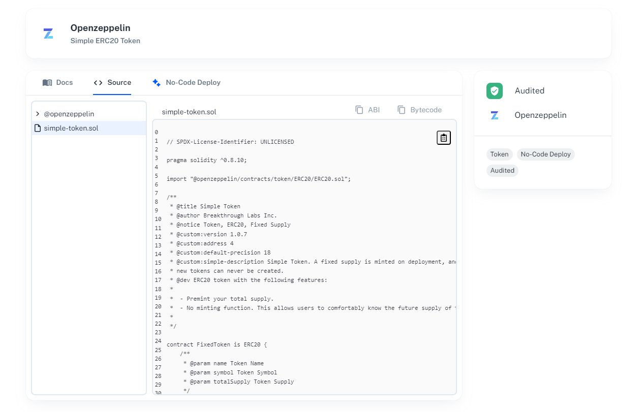Click the Openzeppelin label in the sidebar card

541,115
